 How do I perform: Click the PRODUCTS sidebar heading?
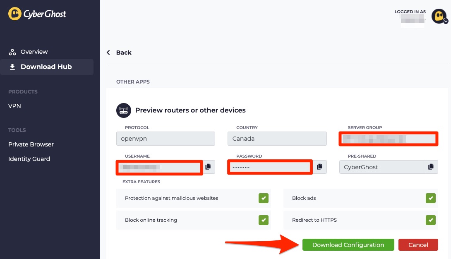tap(23, 92)
